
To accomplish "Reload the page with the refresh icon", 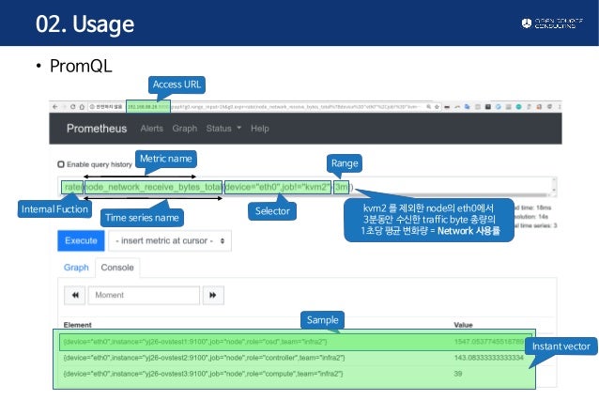I will click(x=73, y=107).
